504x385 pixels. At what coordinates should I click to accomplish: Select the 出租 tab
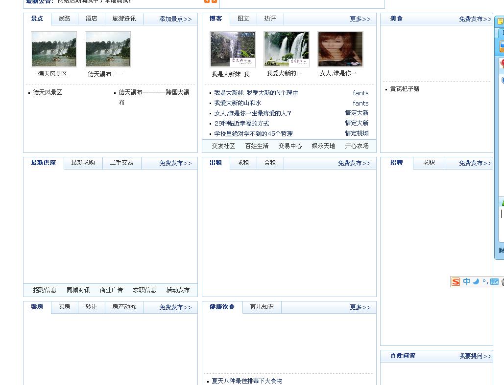[216, 163]
